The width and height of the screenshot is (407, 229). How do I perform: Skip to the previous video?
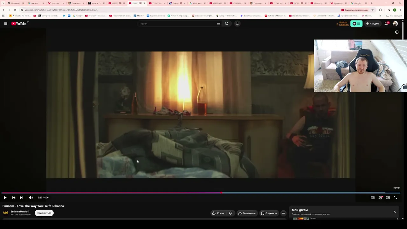click(14, 198)
